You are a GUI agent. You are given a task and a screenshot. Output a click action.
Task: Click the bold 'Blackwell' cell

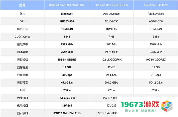coord(67,14)
